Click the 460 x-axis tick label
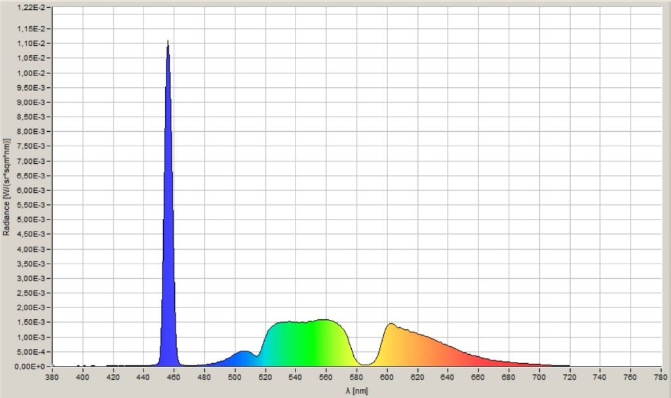Viewport: 671px width, 398px height. coord(174,377)
